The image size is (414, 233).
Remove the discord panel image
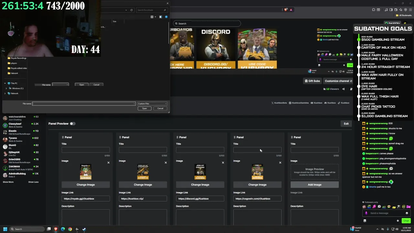tap(223, 162)
